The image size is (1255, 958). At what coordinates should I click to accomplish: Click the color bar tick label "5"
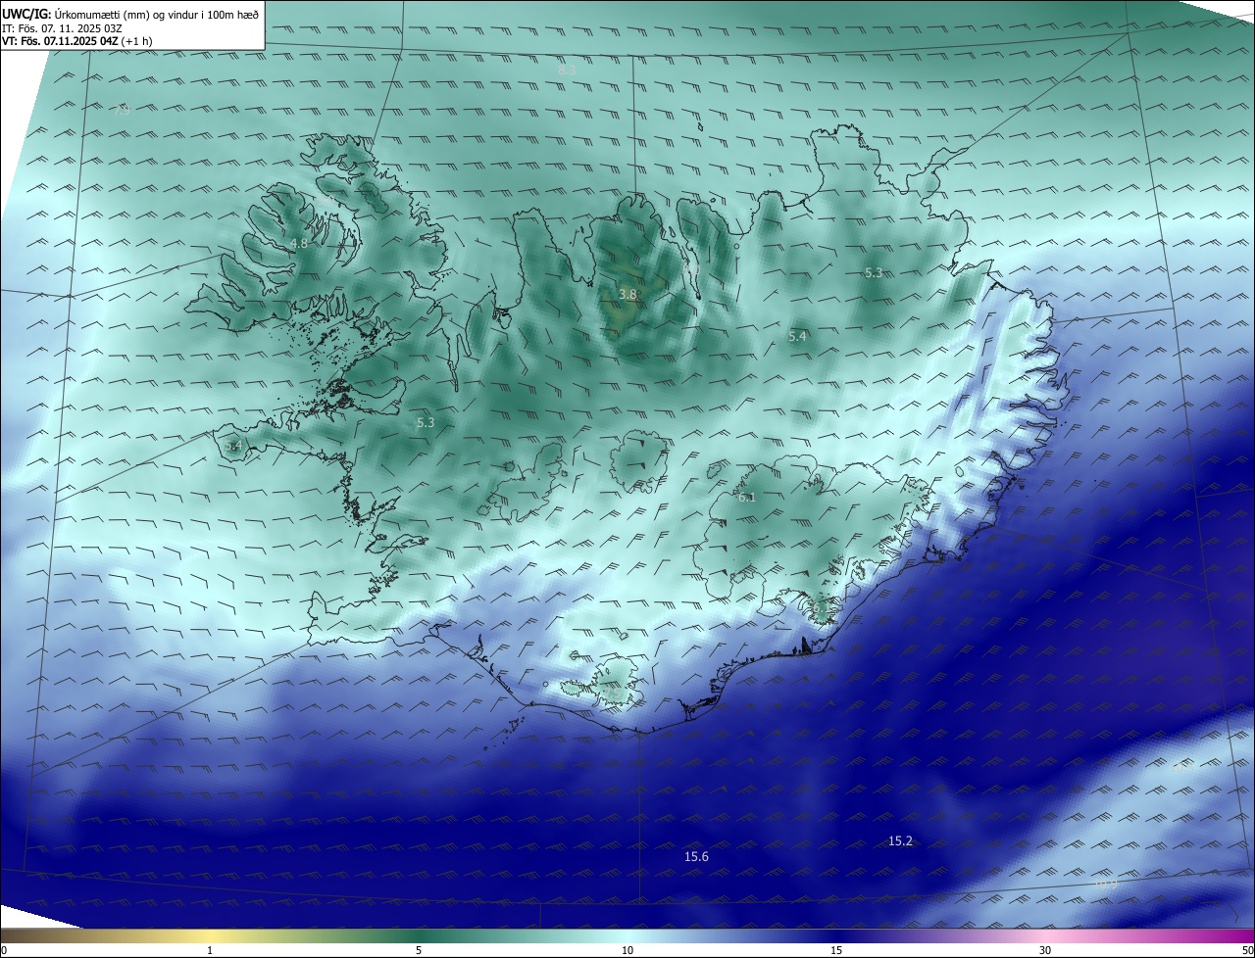[x=419, y=950]
